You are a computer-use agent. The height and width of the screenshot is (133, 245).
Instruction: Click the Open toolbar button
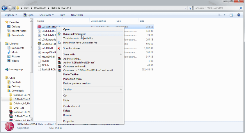[29, 15]
